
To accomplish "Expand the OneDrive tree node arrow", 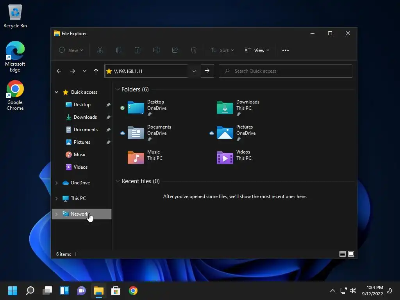I will point(56,183).
